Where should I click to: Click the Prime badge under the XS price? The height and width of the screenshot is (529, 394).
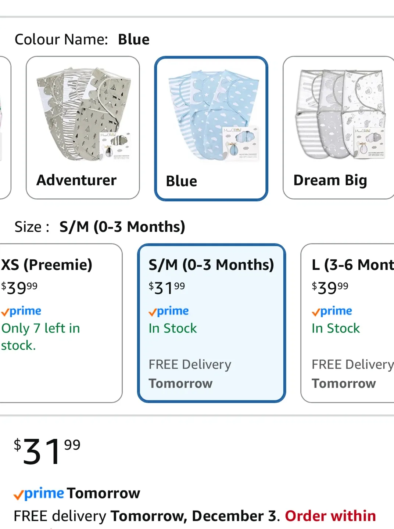tap(21, 311)
